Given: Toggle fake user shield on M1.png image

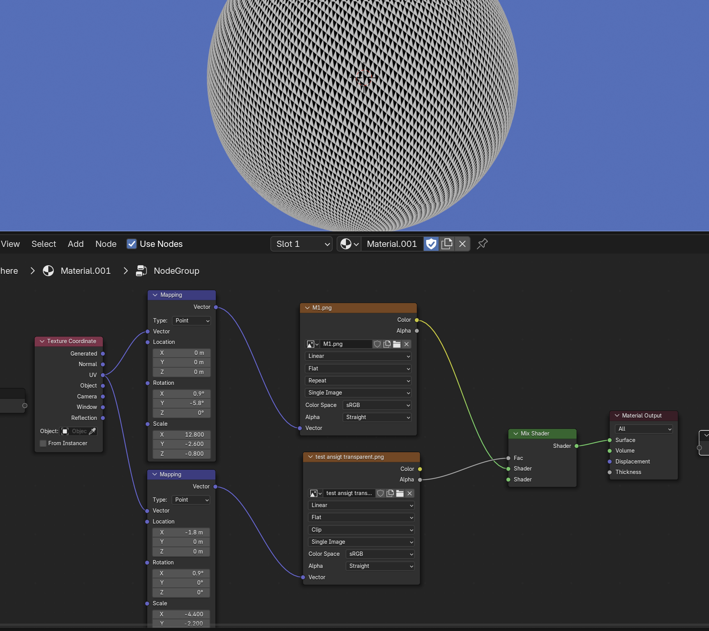Looking at the screenshot, I should 377,344.
